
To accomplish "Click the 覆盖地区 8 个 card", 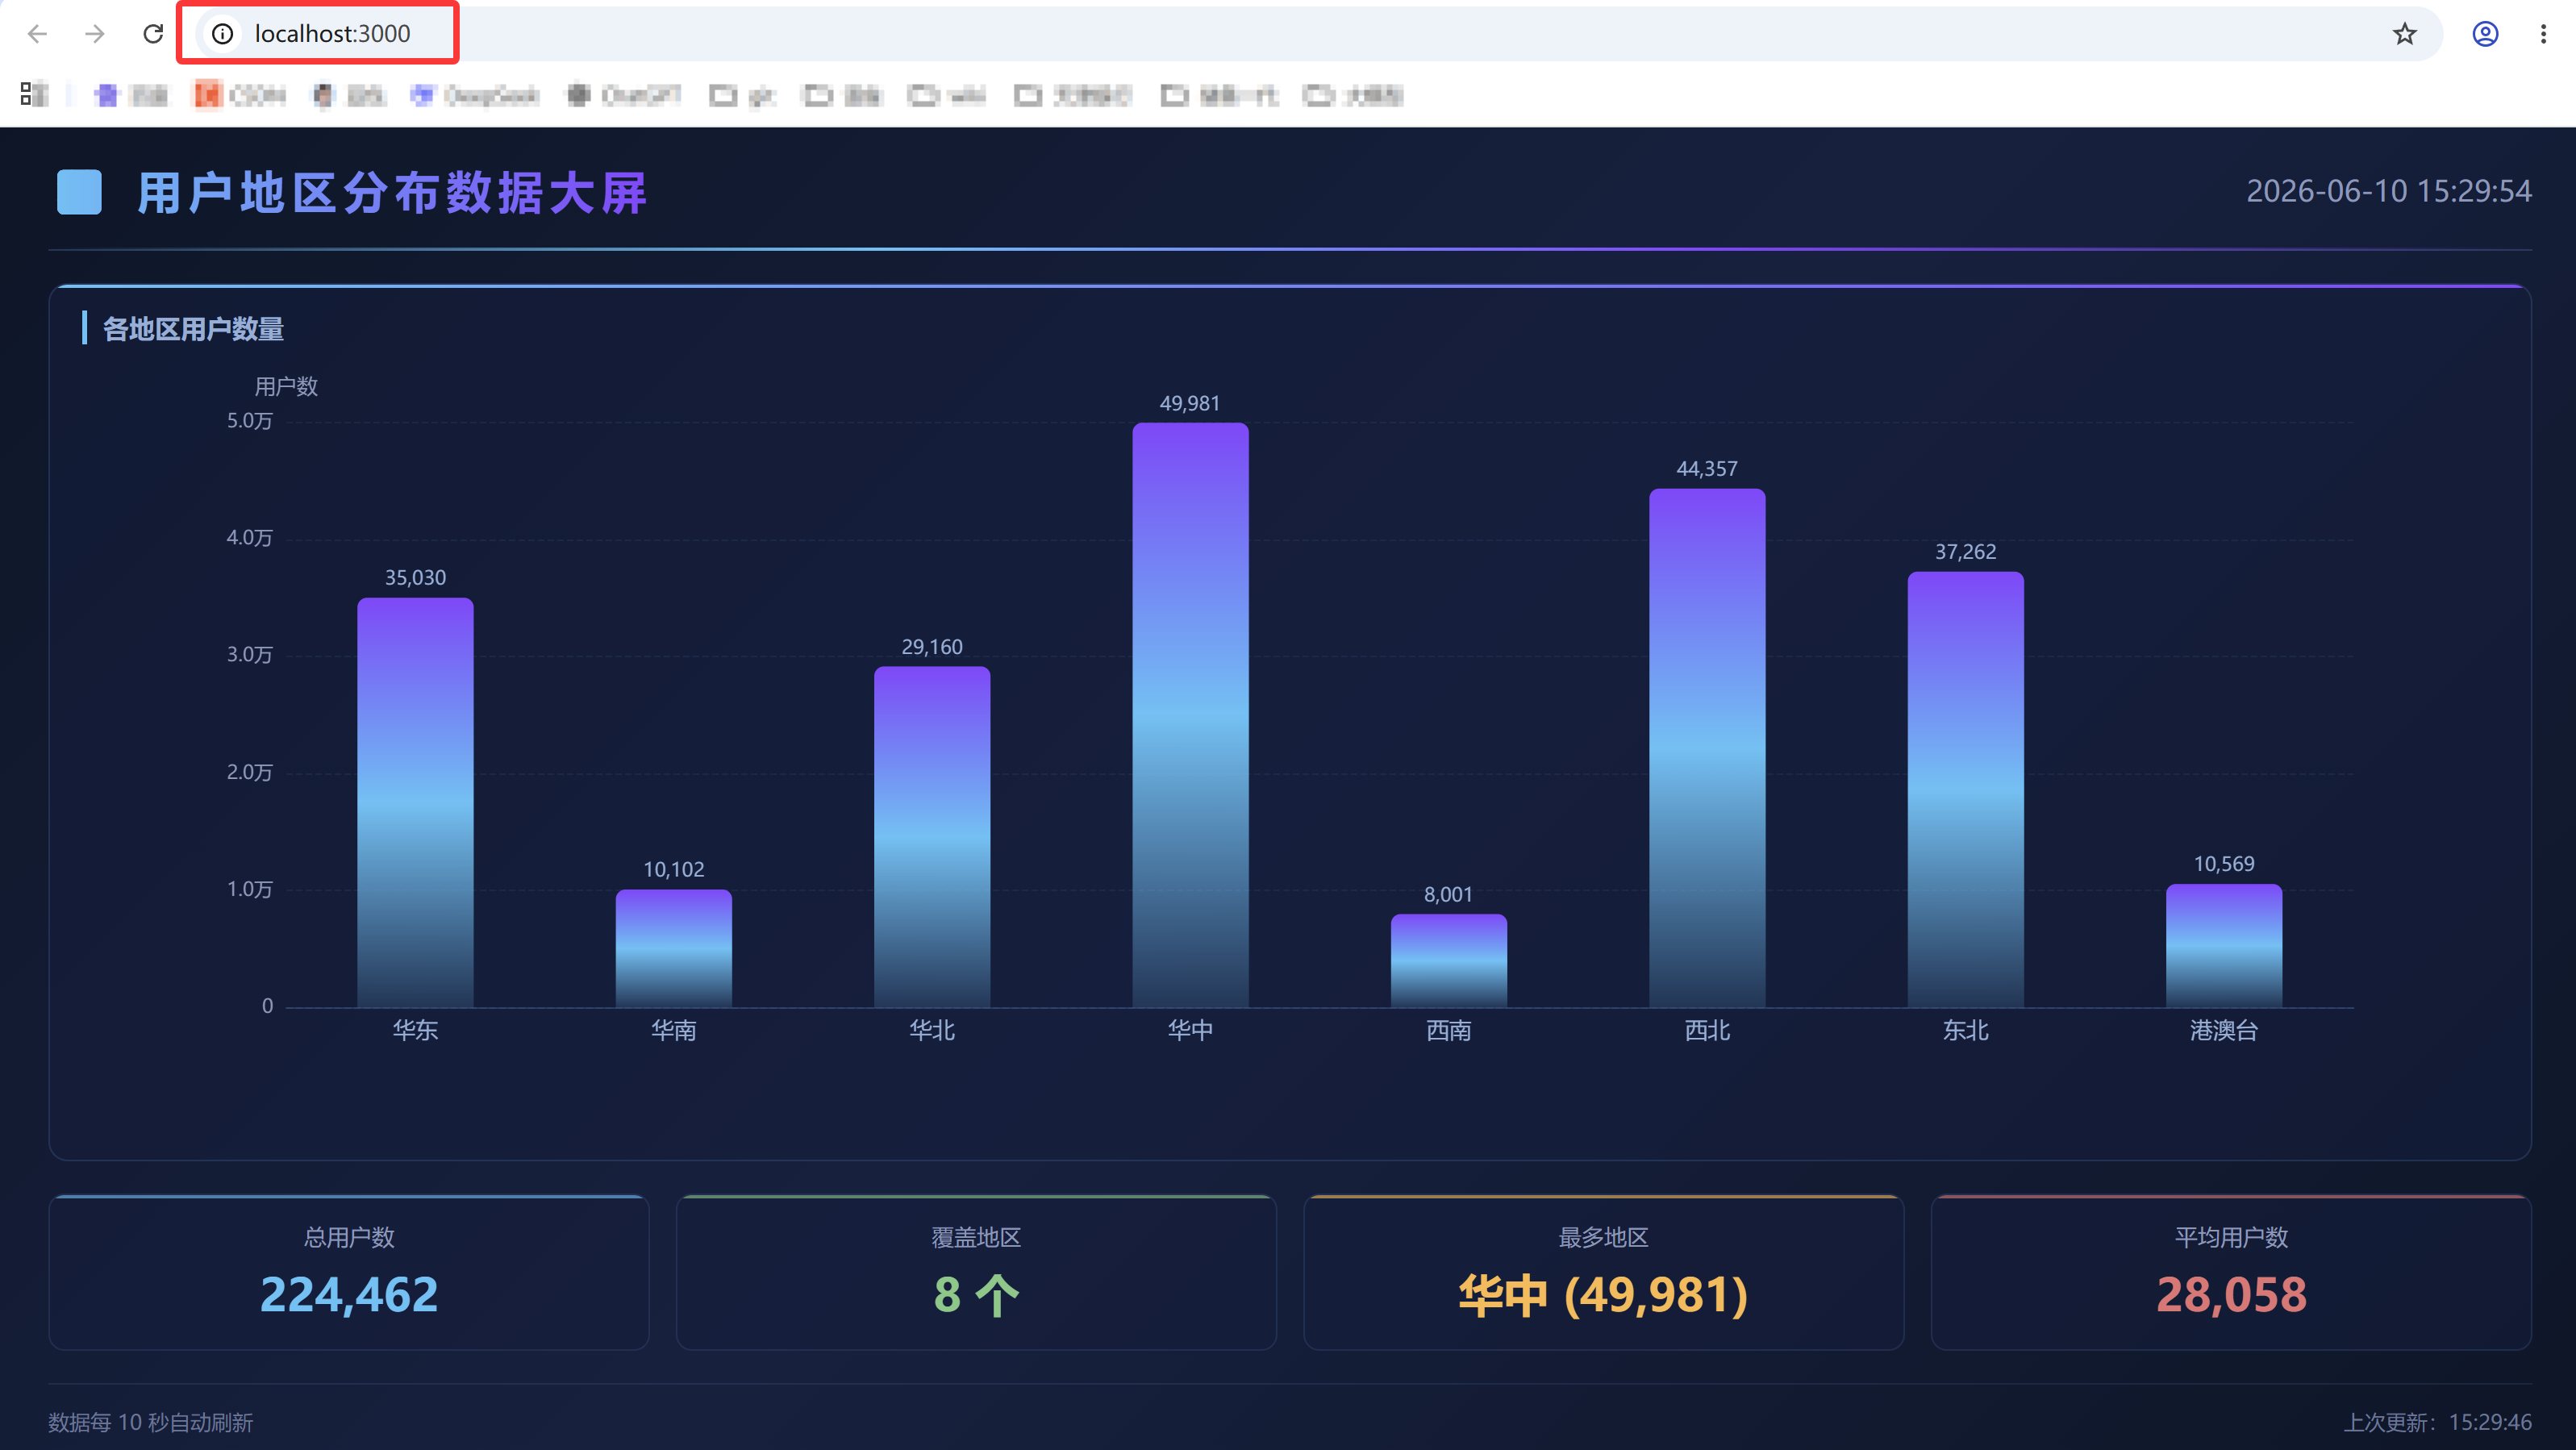I will [976, 1272].
